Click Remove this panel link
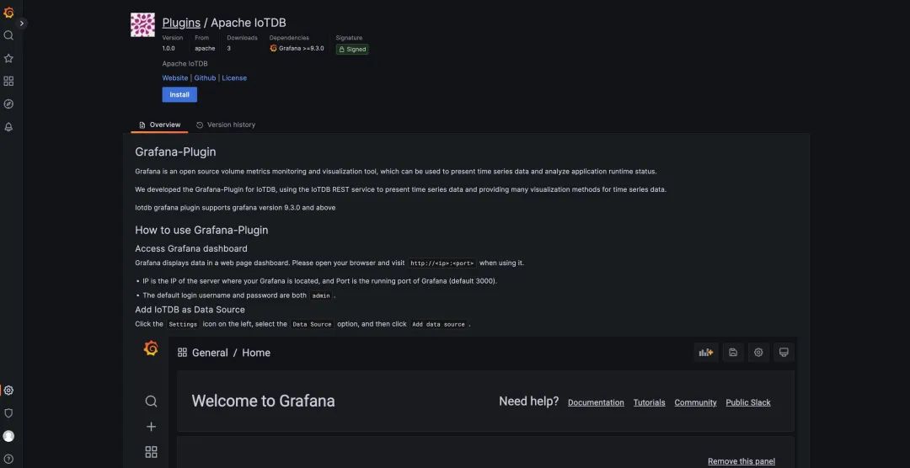 [741, 461]
